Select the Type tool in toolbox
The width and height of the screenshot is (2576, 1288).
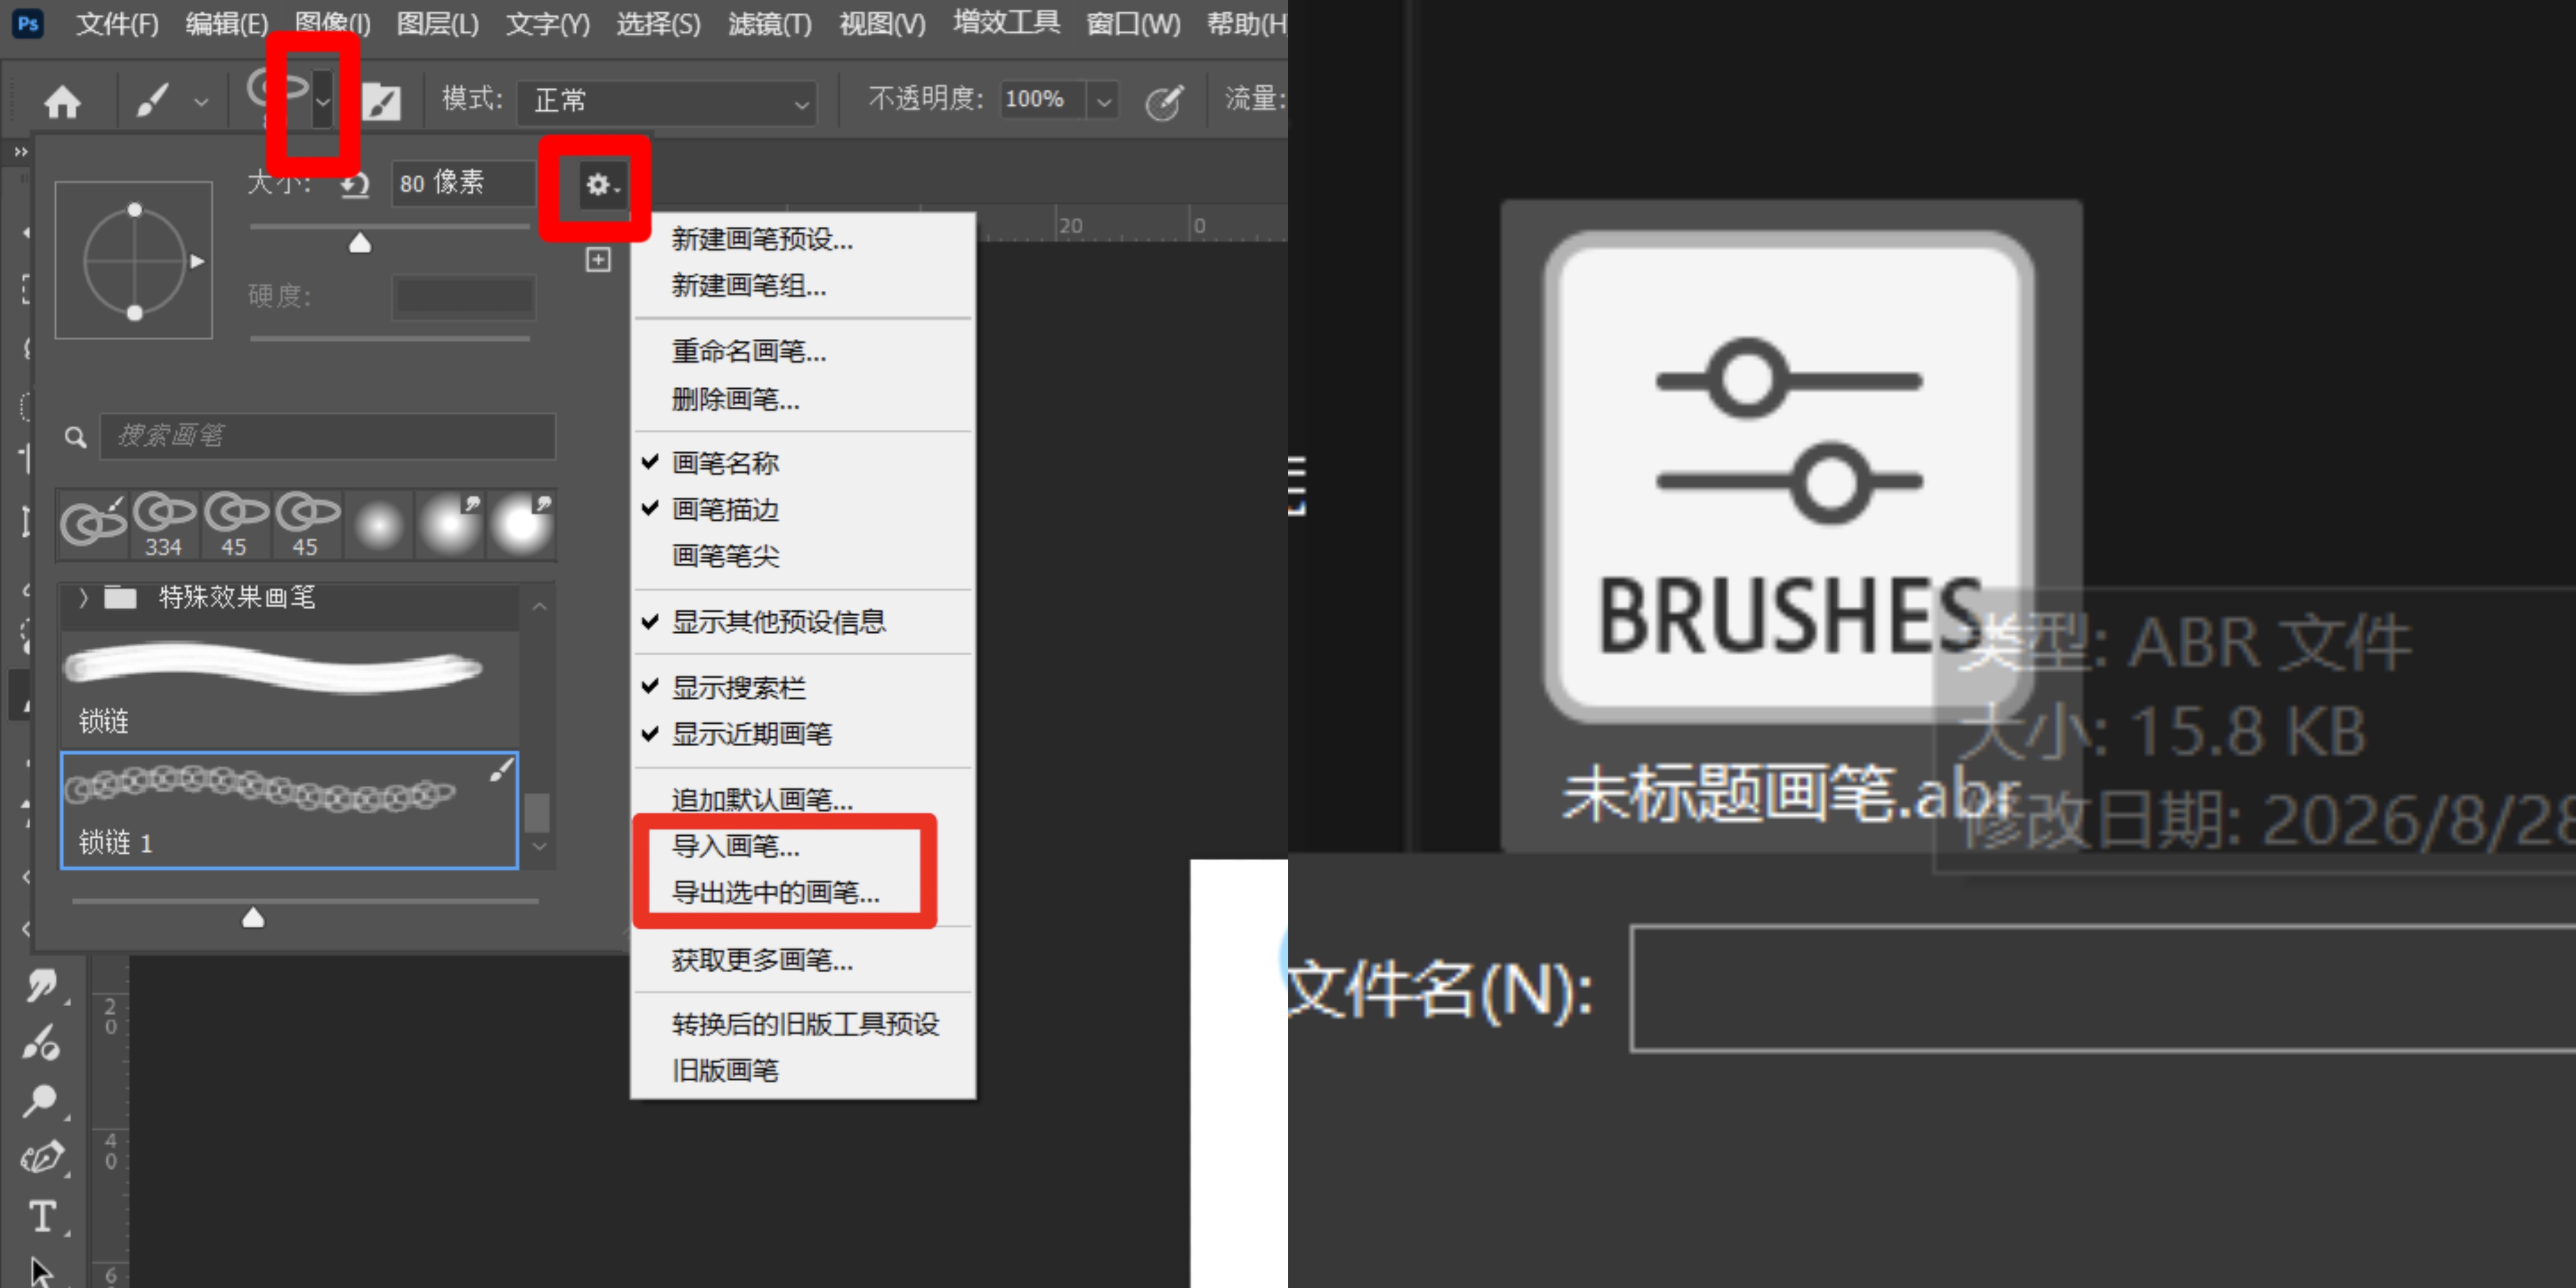pos(42,1217)
